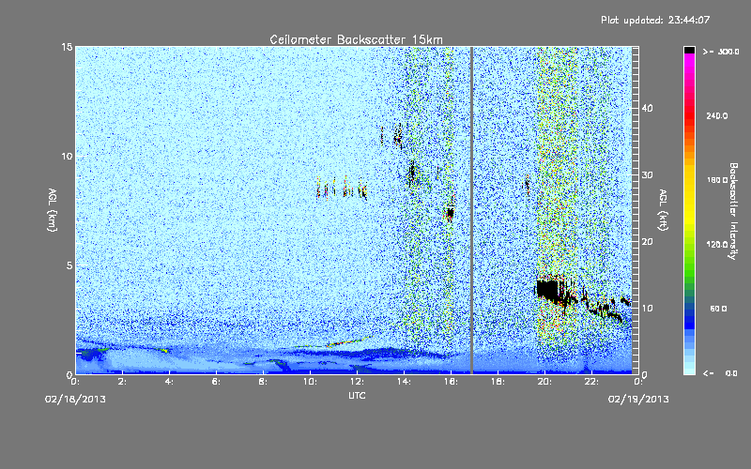751x469 pixels.
Task: Click the '14:' hour tick label
Action: tap(404, 382)
